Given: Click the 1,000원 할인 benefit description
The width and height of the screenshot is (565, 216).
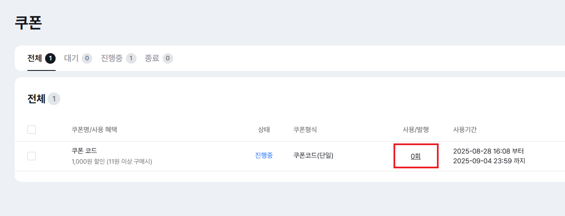Looking at the screenshot, I should pyautogui.click(x=112, y=161).
